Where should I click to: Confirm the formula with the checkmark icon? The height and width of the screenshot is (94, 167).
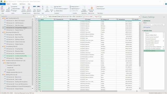tap(41, 17)
